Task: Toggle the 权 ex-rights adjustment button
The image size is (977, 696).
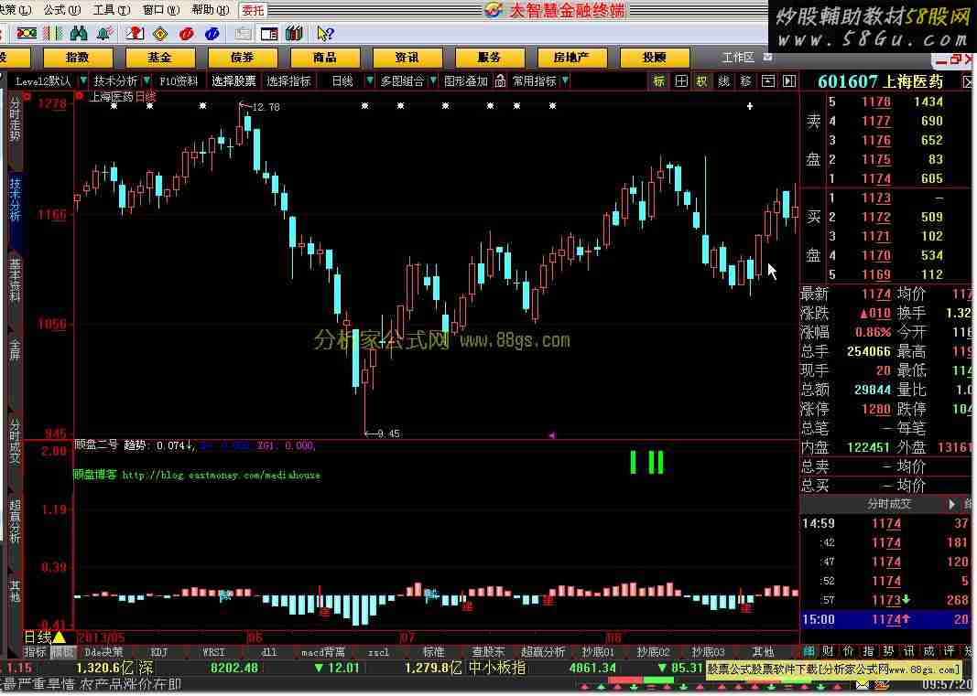Action: (x=702, y=80)
